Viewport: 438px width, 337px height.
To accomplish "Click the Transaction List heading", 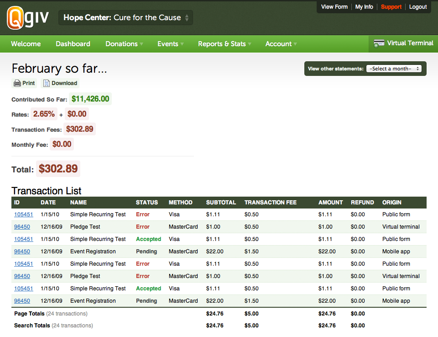I will point(47,191).
